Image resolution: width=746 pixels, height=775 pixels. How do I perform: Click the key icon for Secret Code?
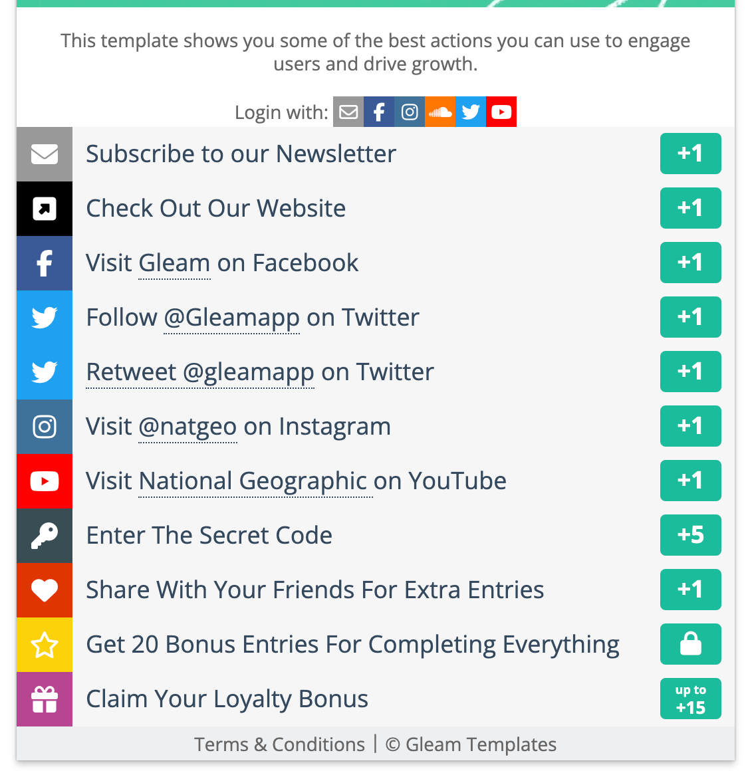(45, 536)
